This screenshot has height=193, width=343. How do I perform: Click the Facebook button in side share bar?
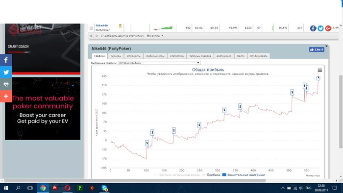(x=6, y=60)
